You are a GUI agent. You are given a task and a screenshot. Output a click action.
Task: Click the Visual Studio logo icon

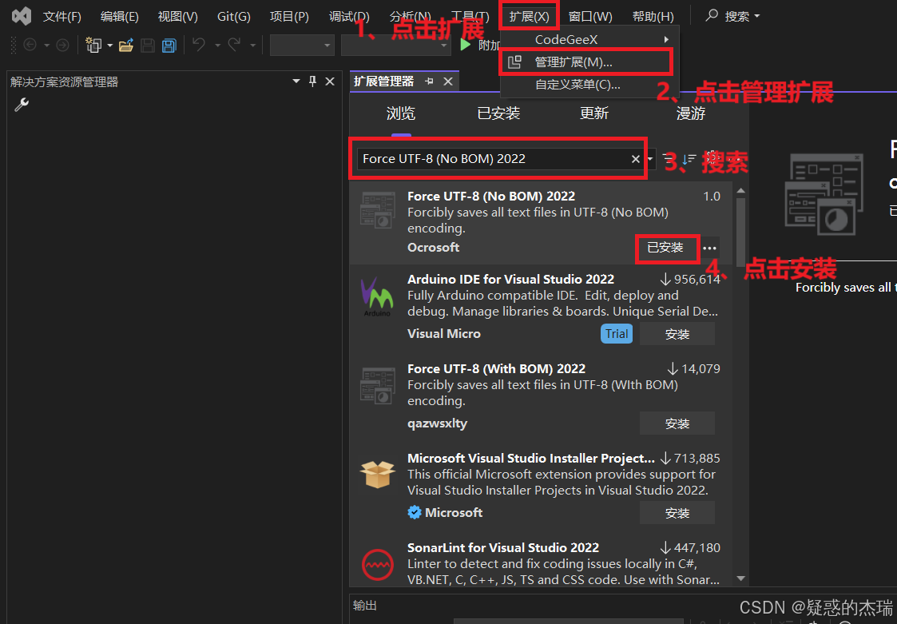(x=21, y=16)
